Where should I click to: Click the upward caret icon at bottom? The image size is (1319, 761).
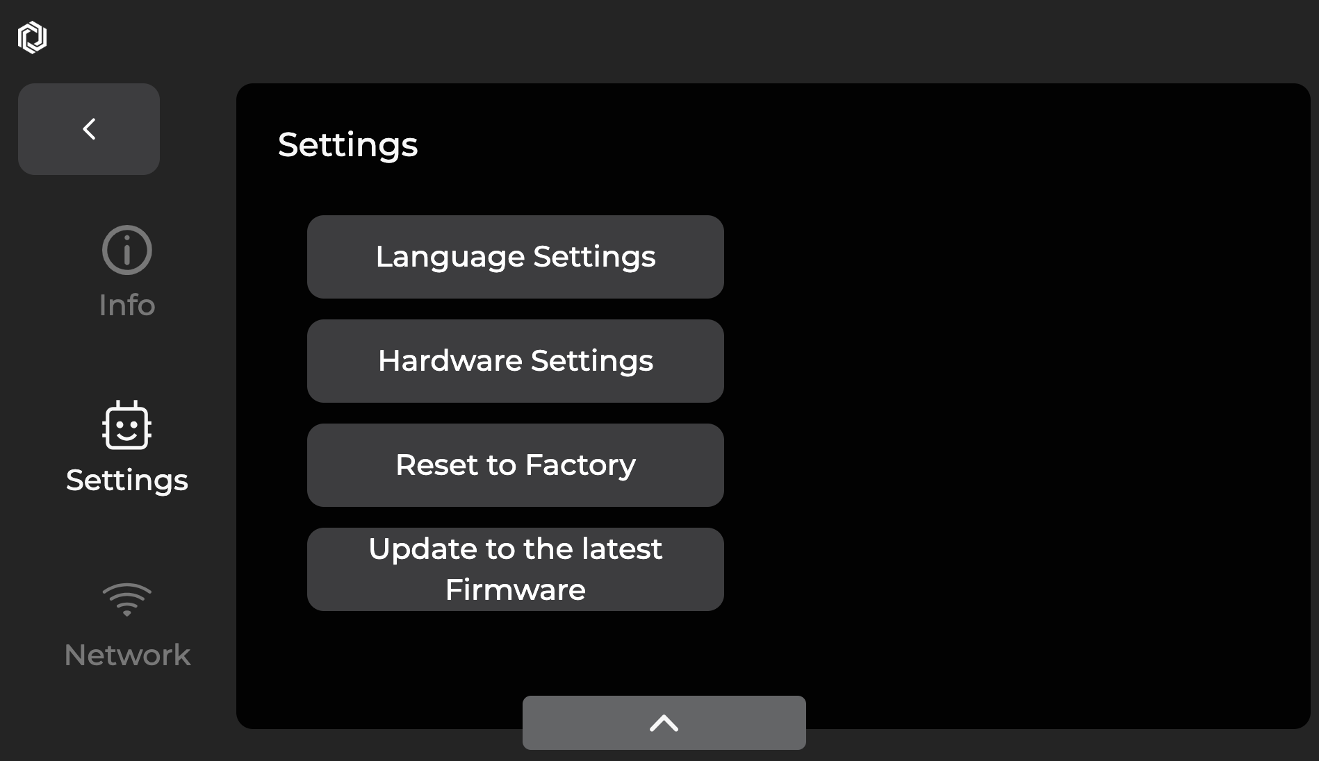pos(664,723)
